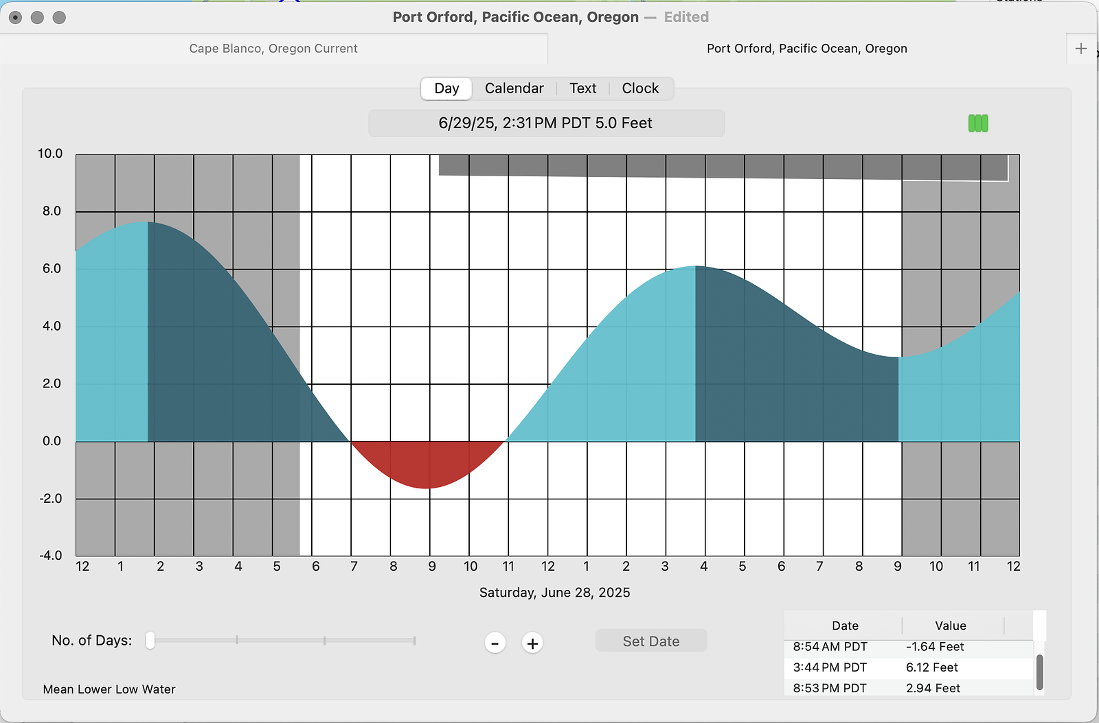
Task: Click the Value column header
Action: [x=950, y=626]
